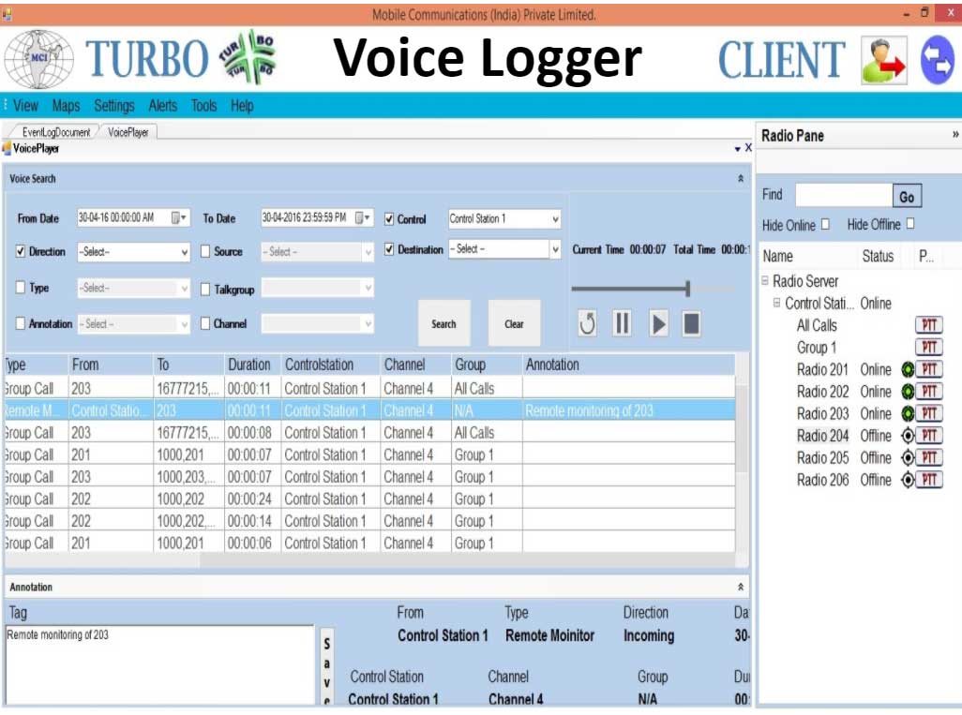Click green status icon of Radio 201
The height and width of the screenshot is (715, 962).
[x=908, y=369]
